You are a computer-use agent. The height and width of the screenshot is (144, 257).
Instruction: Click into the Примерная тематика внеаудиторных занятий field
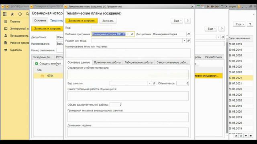tap(128, 117)
